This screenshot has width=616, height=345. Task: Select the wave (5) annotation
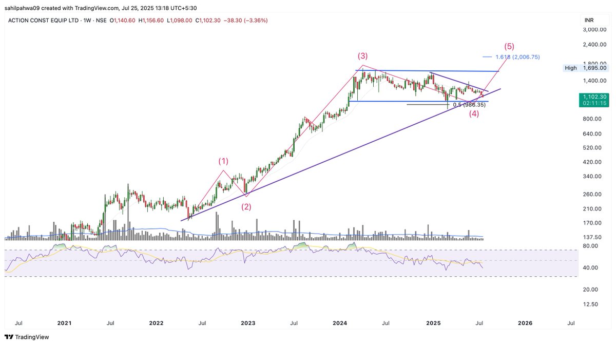pos(509,46)
